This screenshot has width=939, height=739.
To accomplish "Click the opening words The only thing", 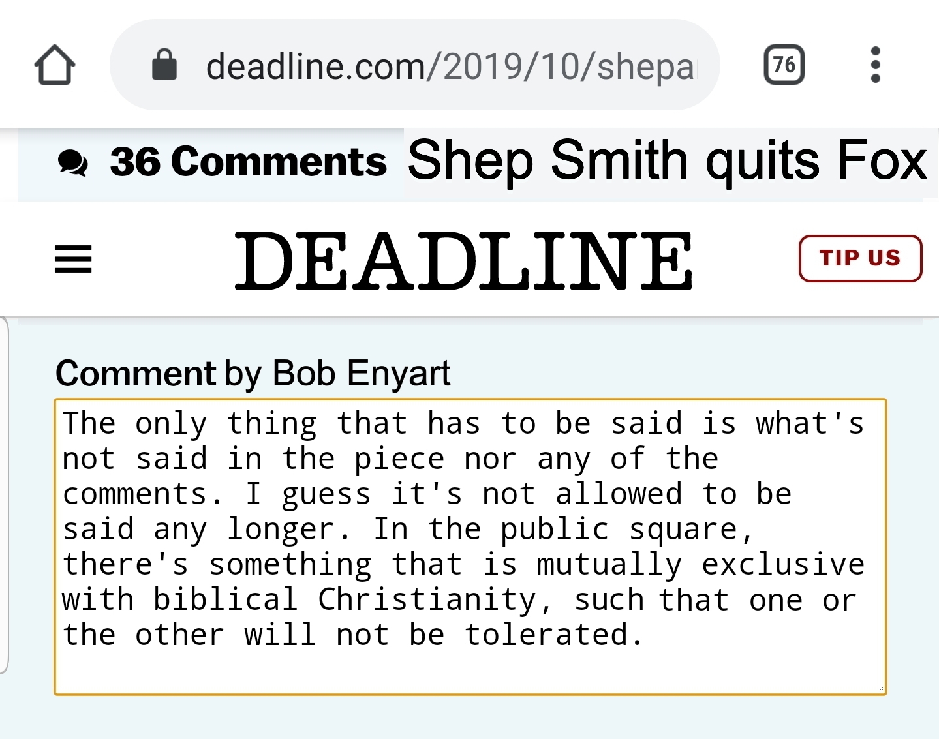I will (189, 424).
